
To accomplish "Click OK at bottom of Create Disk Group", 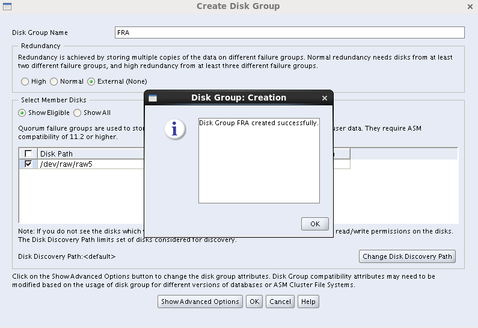I will click(254, 302).
